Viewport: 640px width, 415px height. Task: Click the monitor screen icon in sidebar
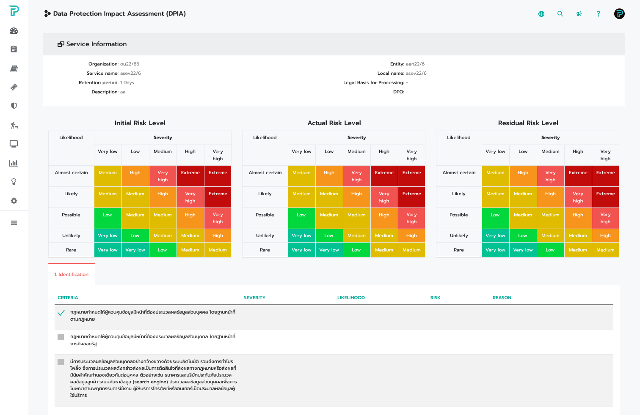(14, 144)
